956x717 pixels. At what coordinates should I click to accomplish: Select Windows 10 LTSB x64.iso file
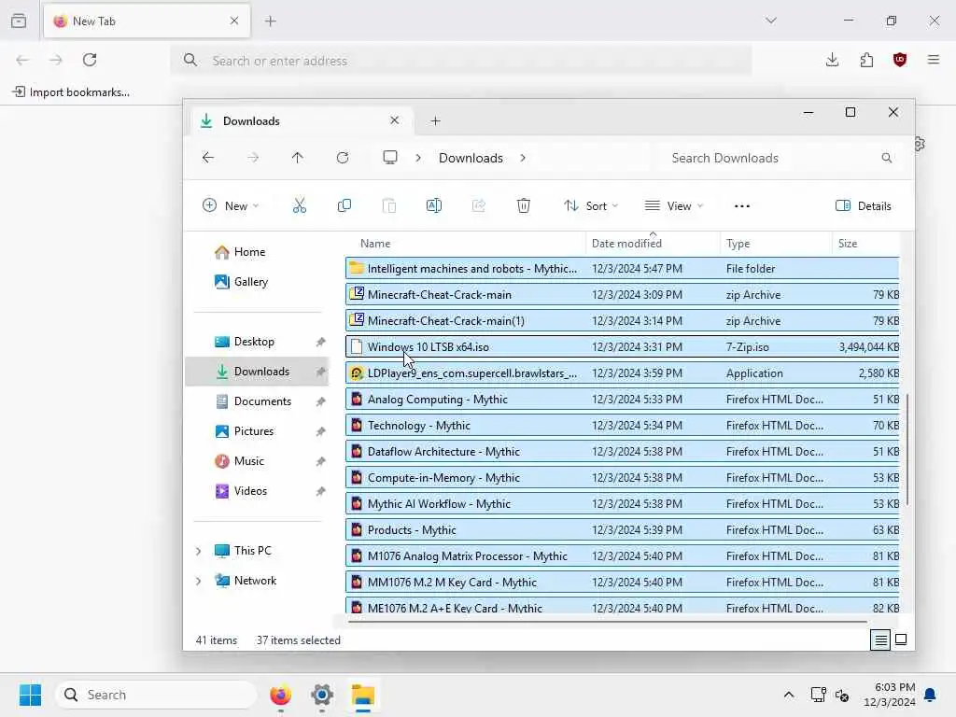(x=622, y=347)
